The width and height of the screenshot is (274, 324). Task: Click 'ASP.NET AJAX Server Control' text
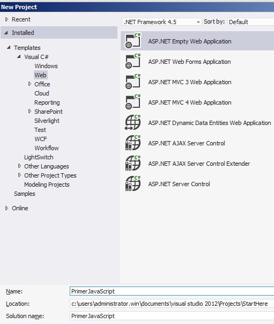tap(187, 143)
